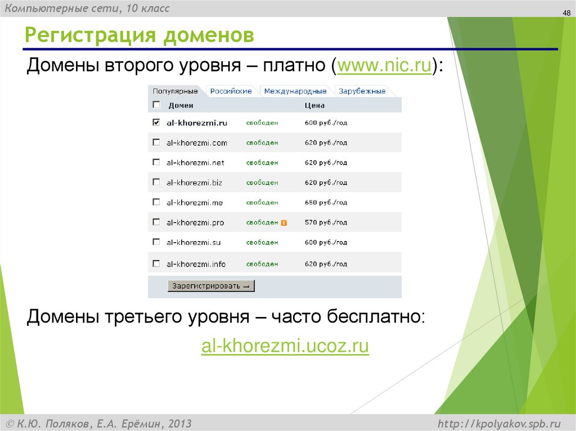Click the свободен label next to al-khorezmi.su
The width and height of the screenshot is (576, 431).
262,242
